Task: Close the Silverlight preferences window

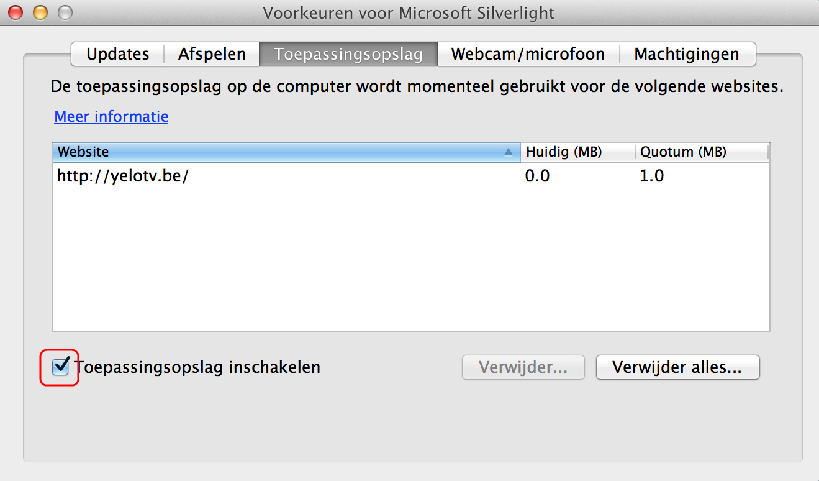Action: [x=16, y=12]
